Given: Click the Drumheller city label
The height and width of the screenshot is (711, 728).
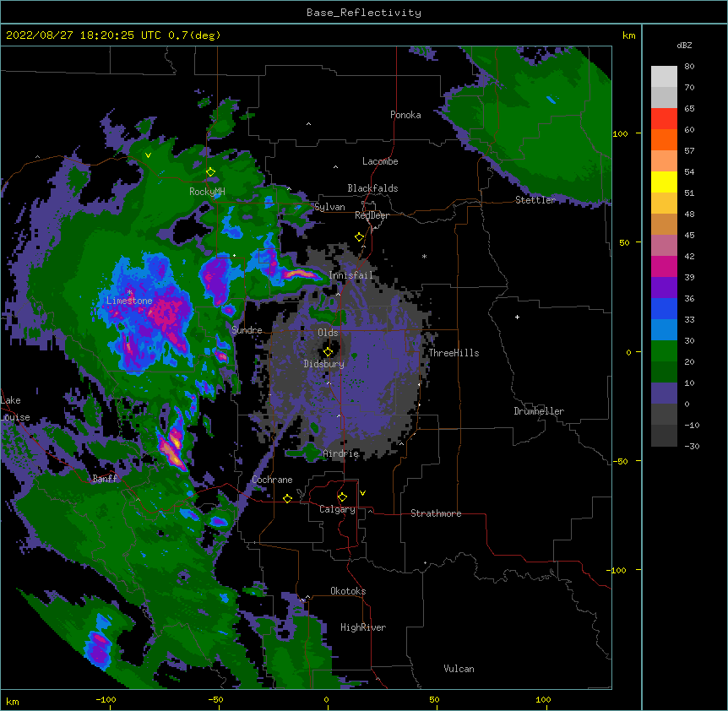Looking at the screenshot, I should point(539,411).
